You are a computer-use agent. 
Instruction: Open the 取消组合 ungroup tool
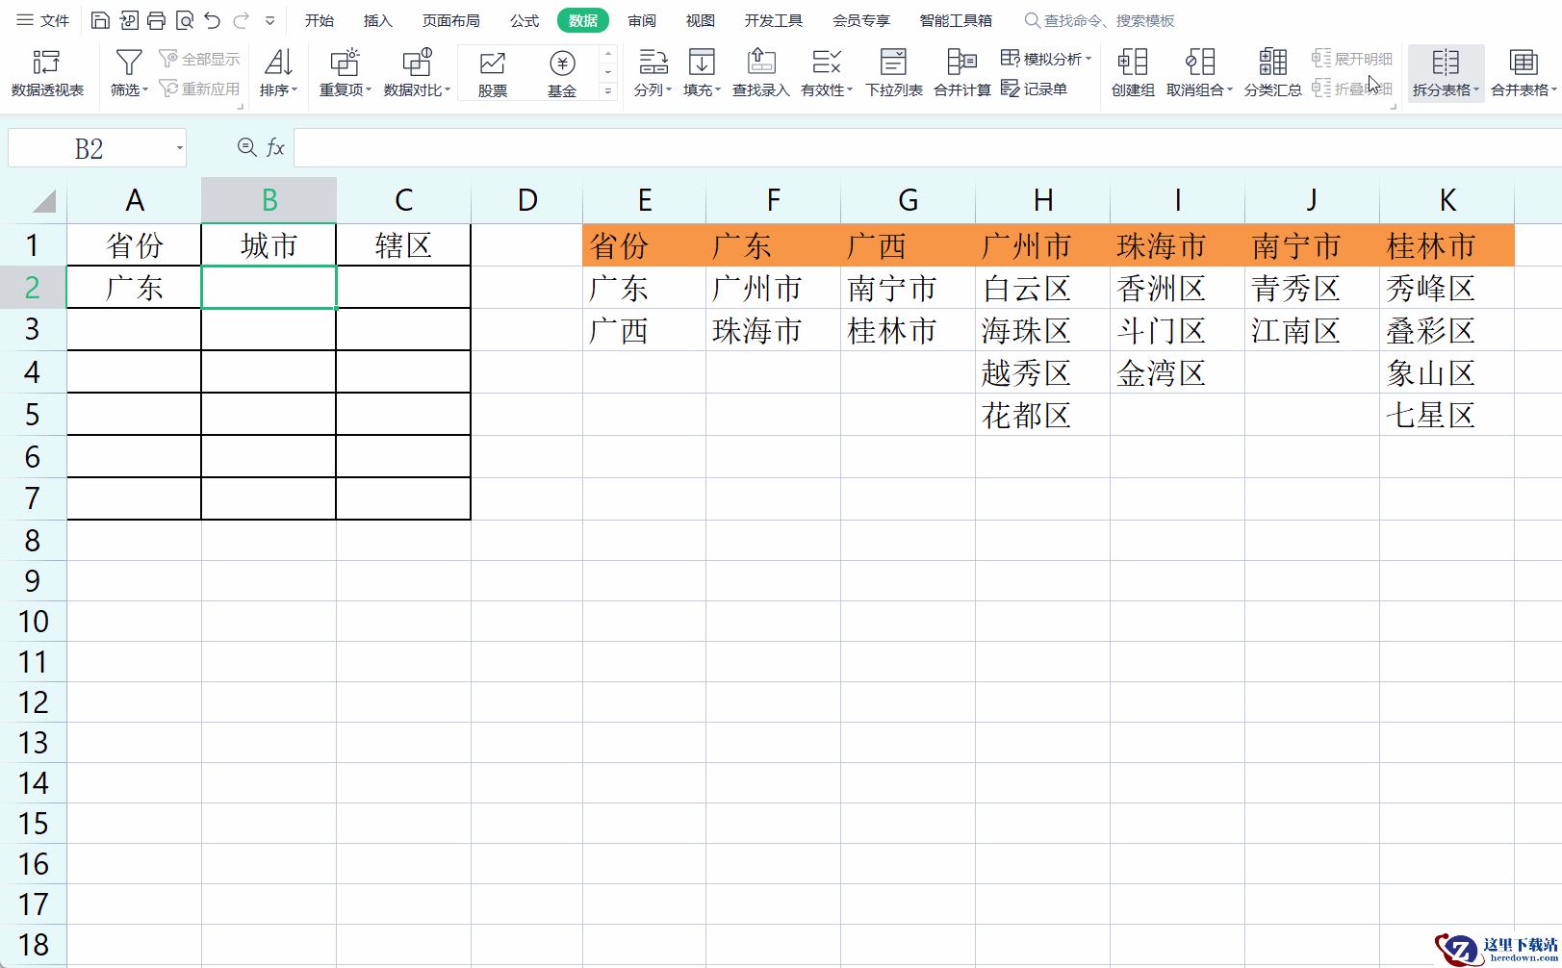point(1199,73)
